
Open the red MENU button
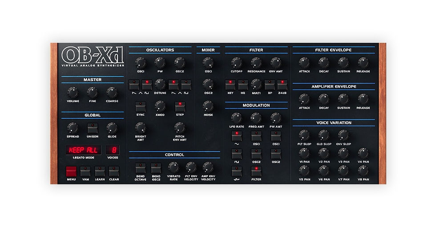click(71, 172)
